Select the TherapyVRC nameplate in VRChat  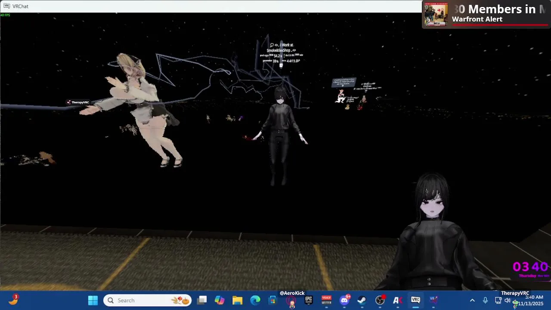78,102
